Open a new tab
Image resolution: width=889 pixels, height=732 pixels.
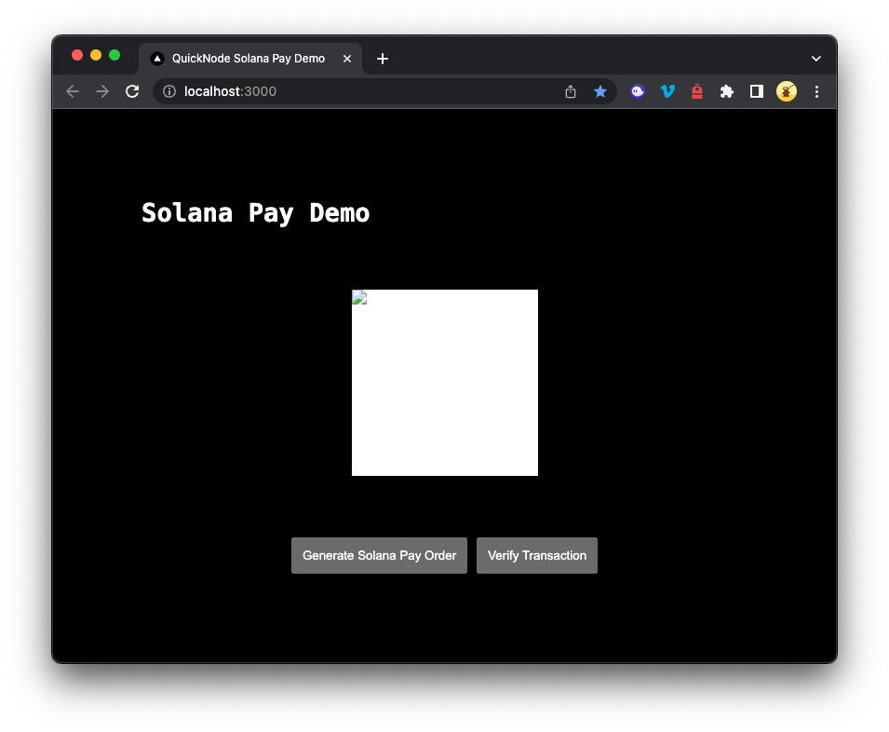[x=383, y=59]
